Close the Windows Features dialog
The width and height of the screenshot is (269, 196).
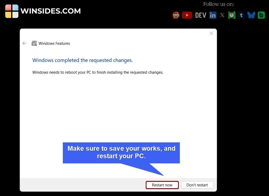[x=211, y=33]
